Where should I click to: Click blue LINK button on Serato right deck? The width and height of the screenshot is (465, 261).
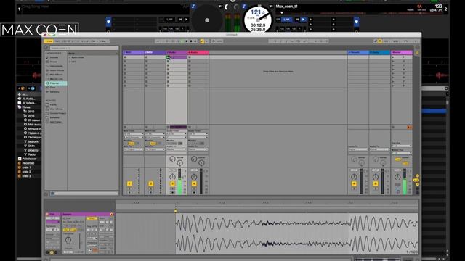click(286, 20)
